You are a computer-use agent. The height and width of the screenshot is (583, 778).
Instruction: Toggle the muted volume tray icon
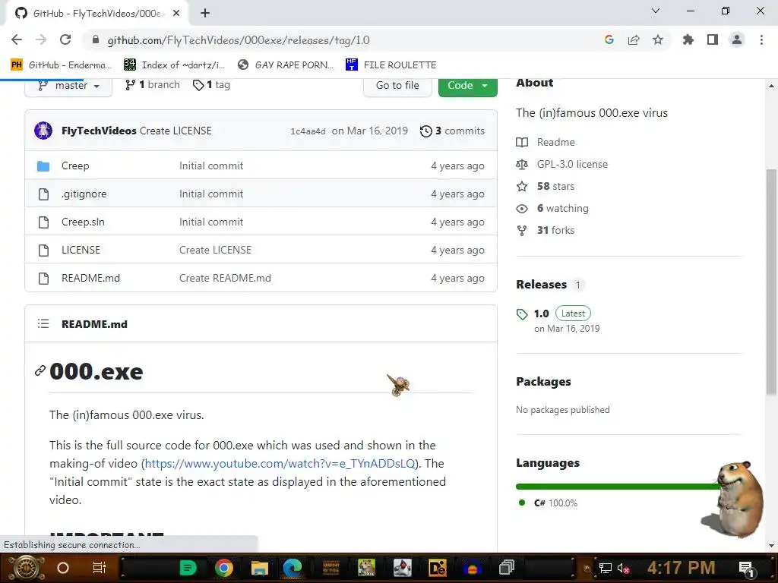(x=624, y=568)
